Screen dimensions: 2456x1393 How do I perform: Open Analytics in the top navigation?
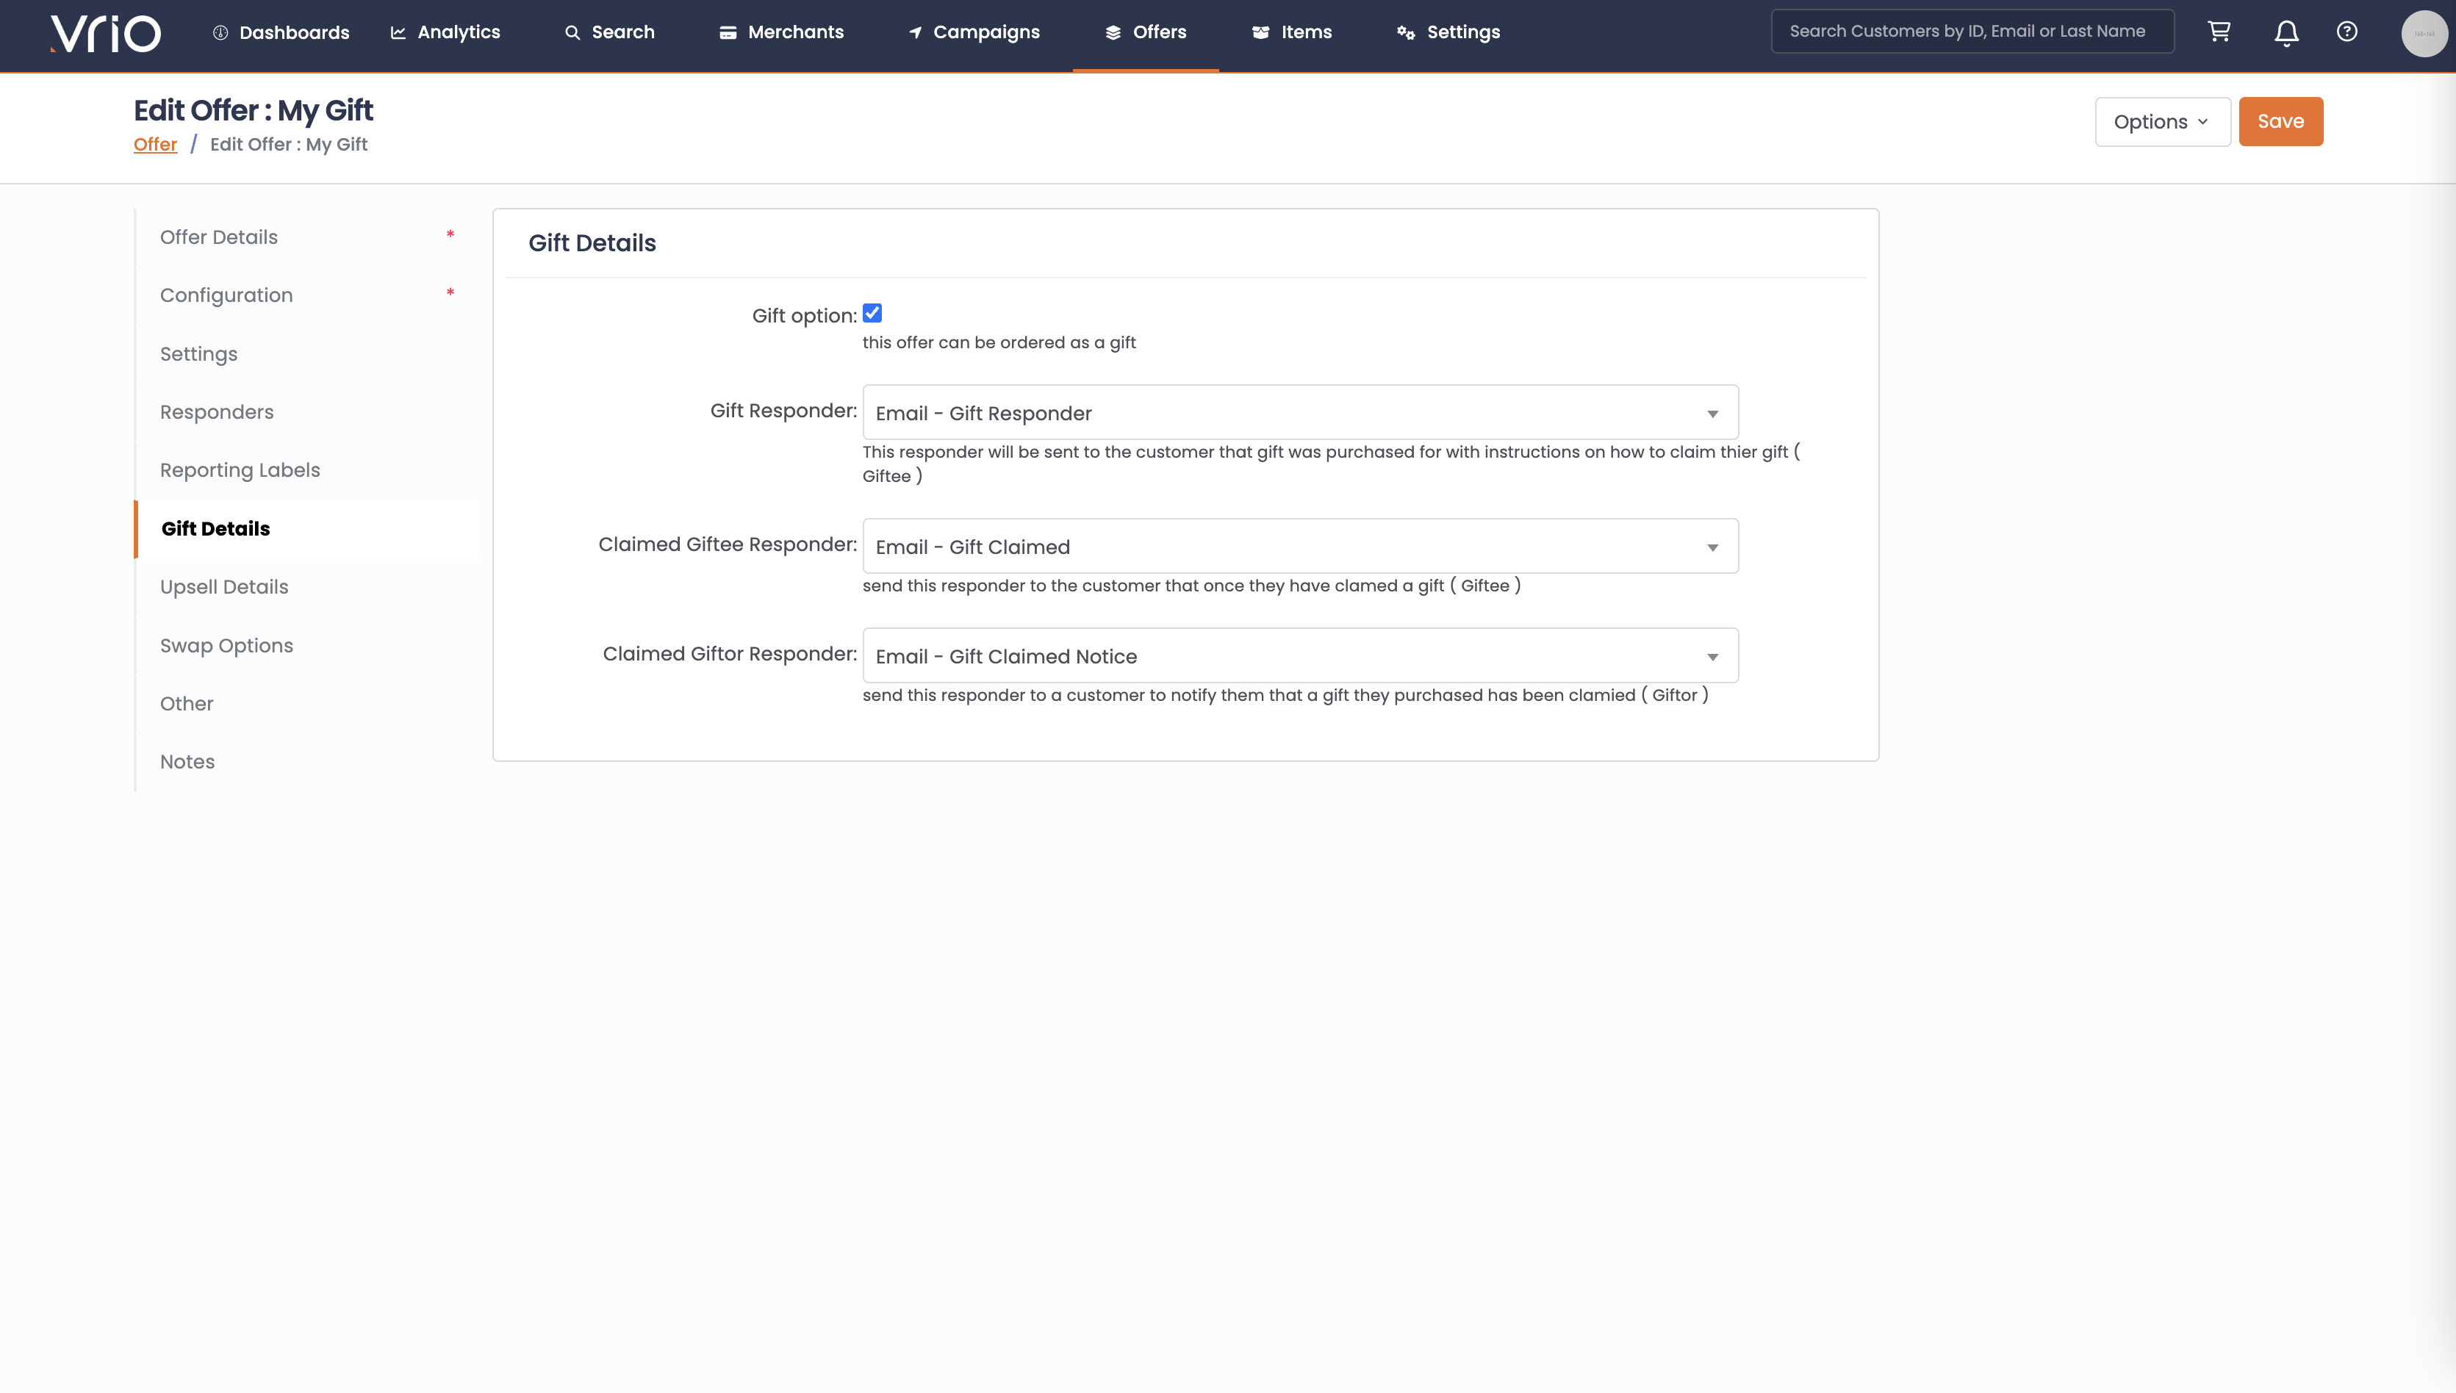coord(445,32)
